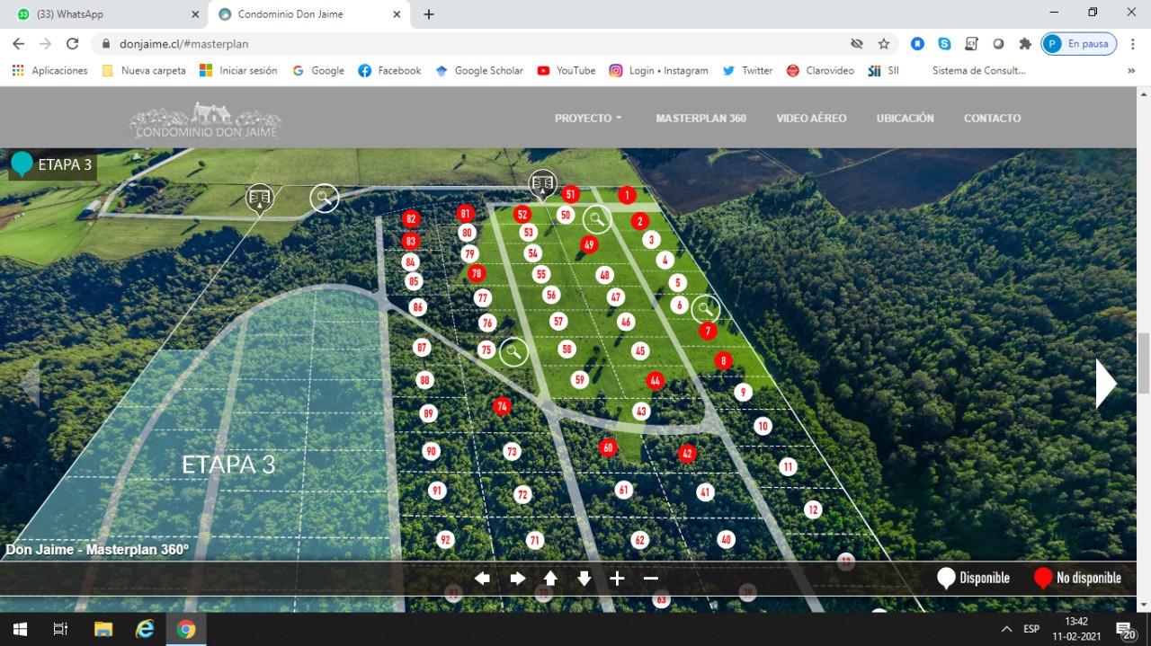
Task: Show more bookmarks with the overflow chevron
Action: point(1131,71)
